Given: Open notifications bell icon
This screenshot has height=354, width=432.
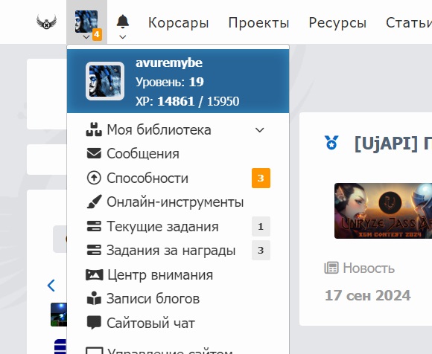Looking at the screenshot, I should (x=123, y=22).
